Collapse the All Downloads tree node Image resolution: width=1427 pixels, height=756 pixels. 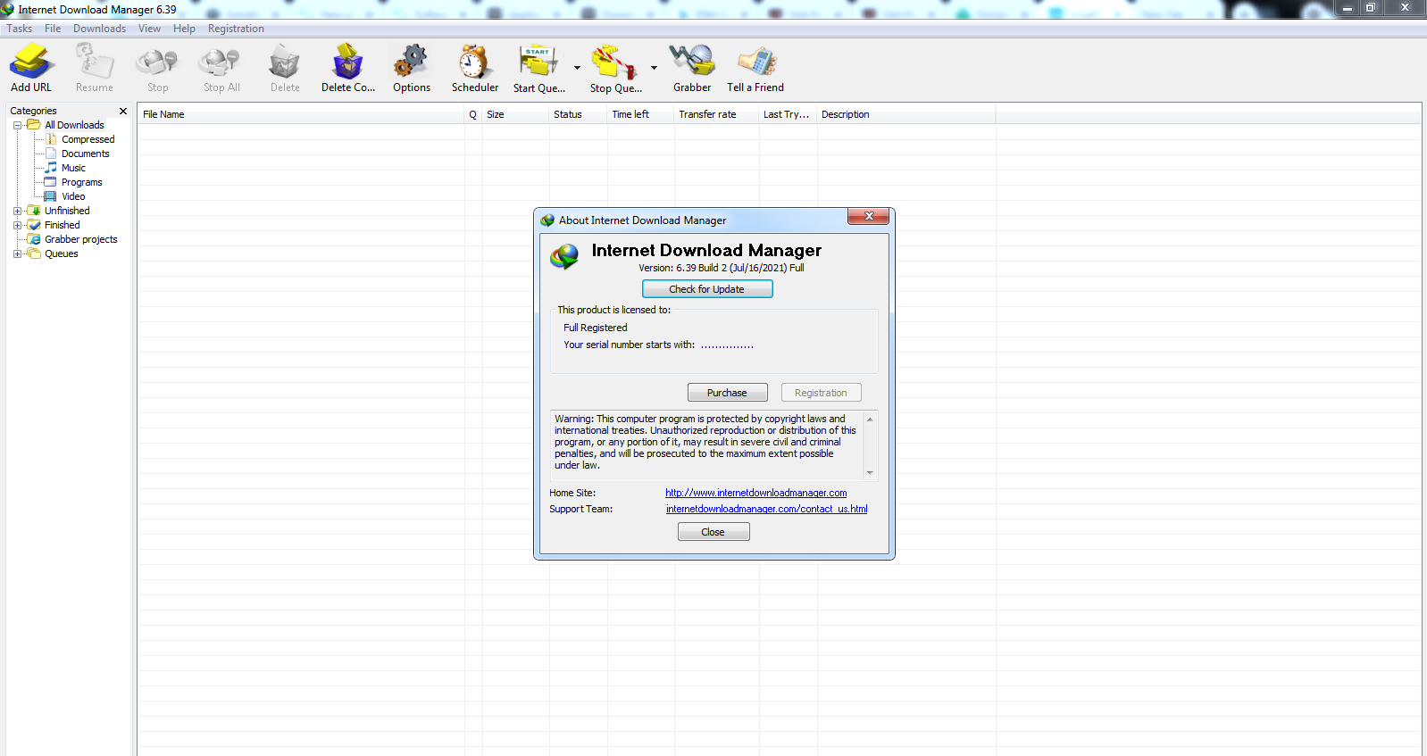click(17, 125)
